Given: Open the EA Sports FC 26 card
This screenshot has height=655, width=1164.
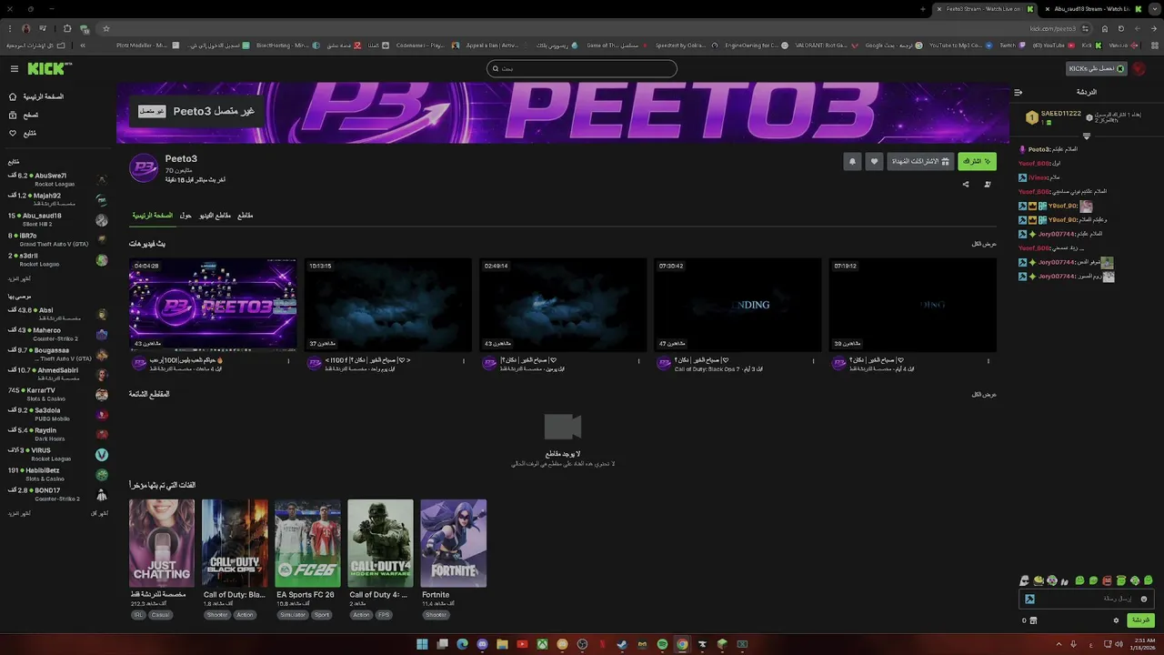Looking at the screenshot, I should point(307,543).
